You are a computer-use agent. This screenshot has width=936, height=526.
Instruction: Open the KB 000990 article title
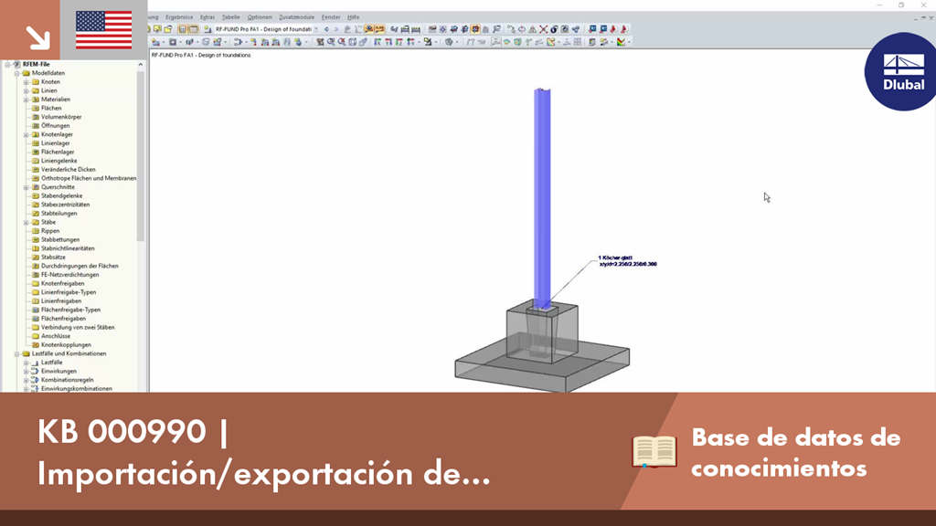point(264,452)
